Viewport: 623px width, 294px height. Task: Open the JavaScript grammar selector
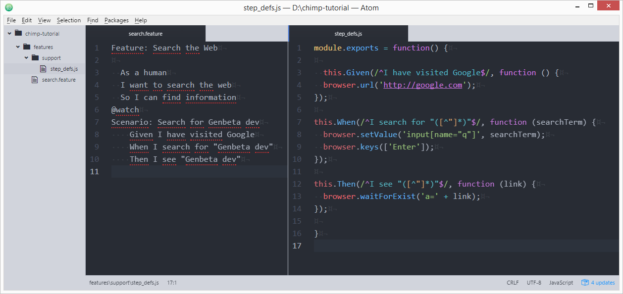point(561,282)
